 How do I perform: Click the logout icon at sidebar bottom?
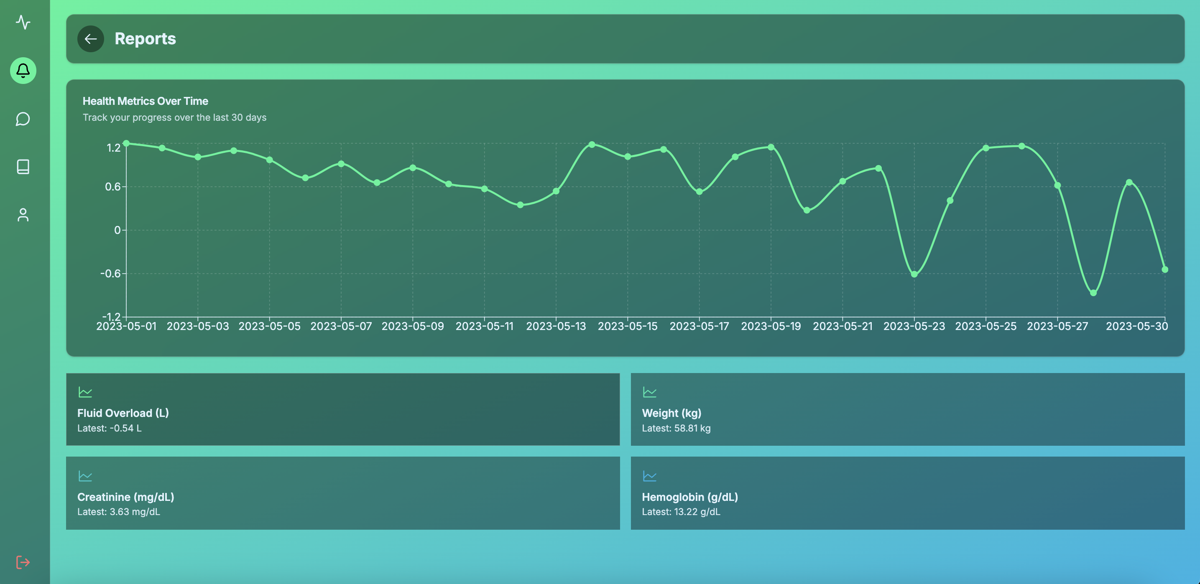point(23,562)
